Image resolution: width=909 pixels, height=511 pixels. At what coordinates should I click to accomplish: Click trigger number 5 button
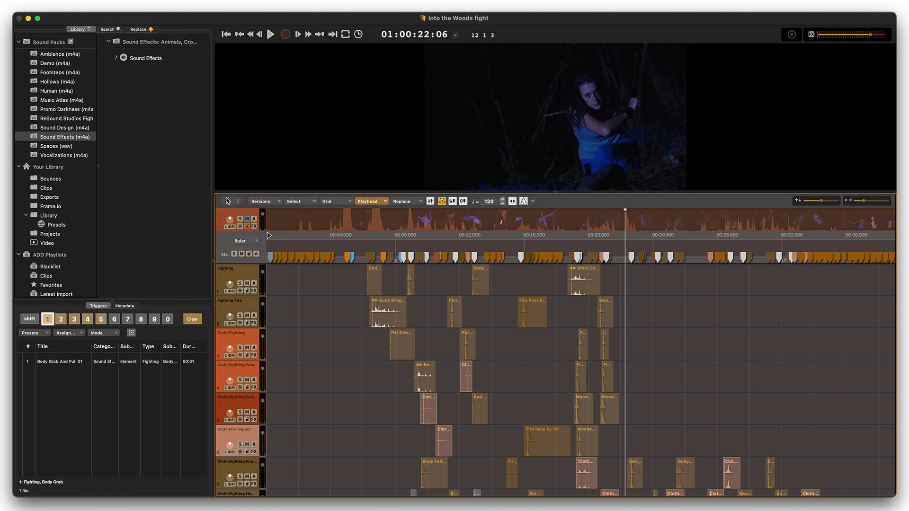coord(100,319)
